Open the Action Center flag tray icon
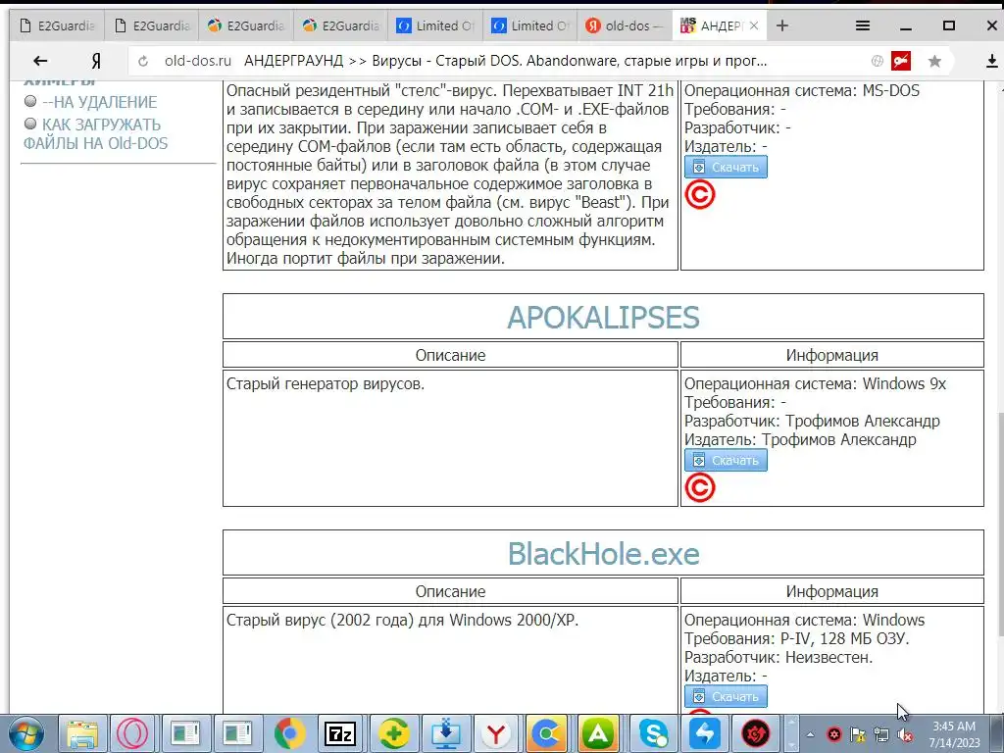This screenshot has height=753, width=1004. [x=857, y=735]
